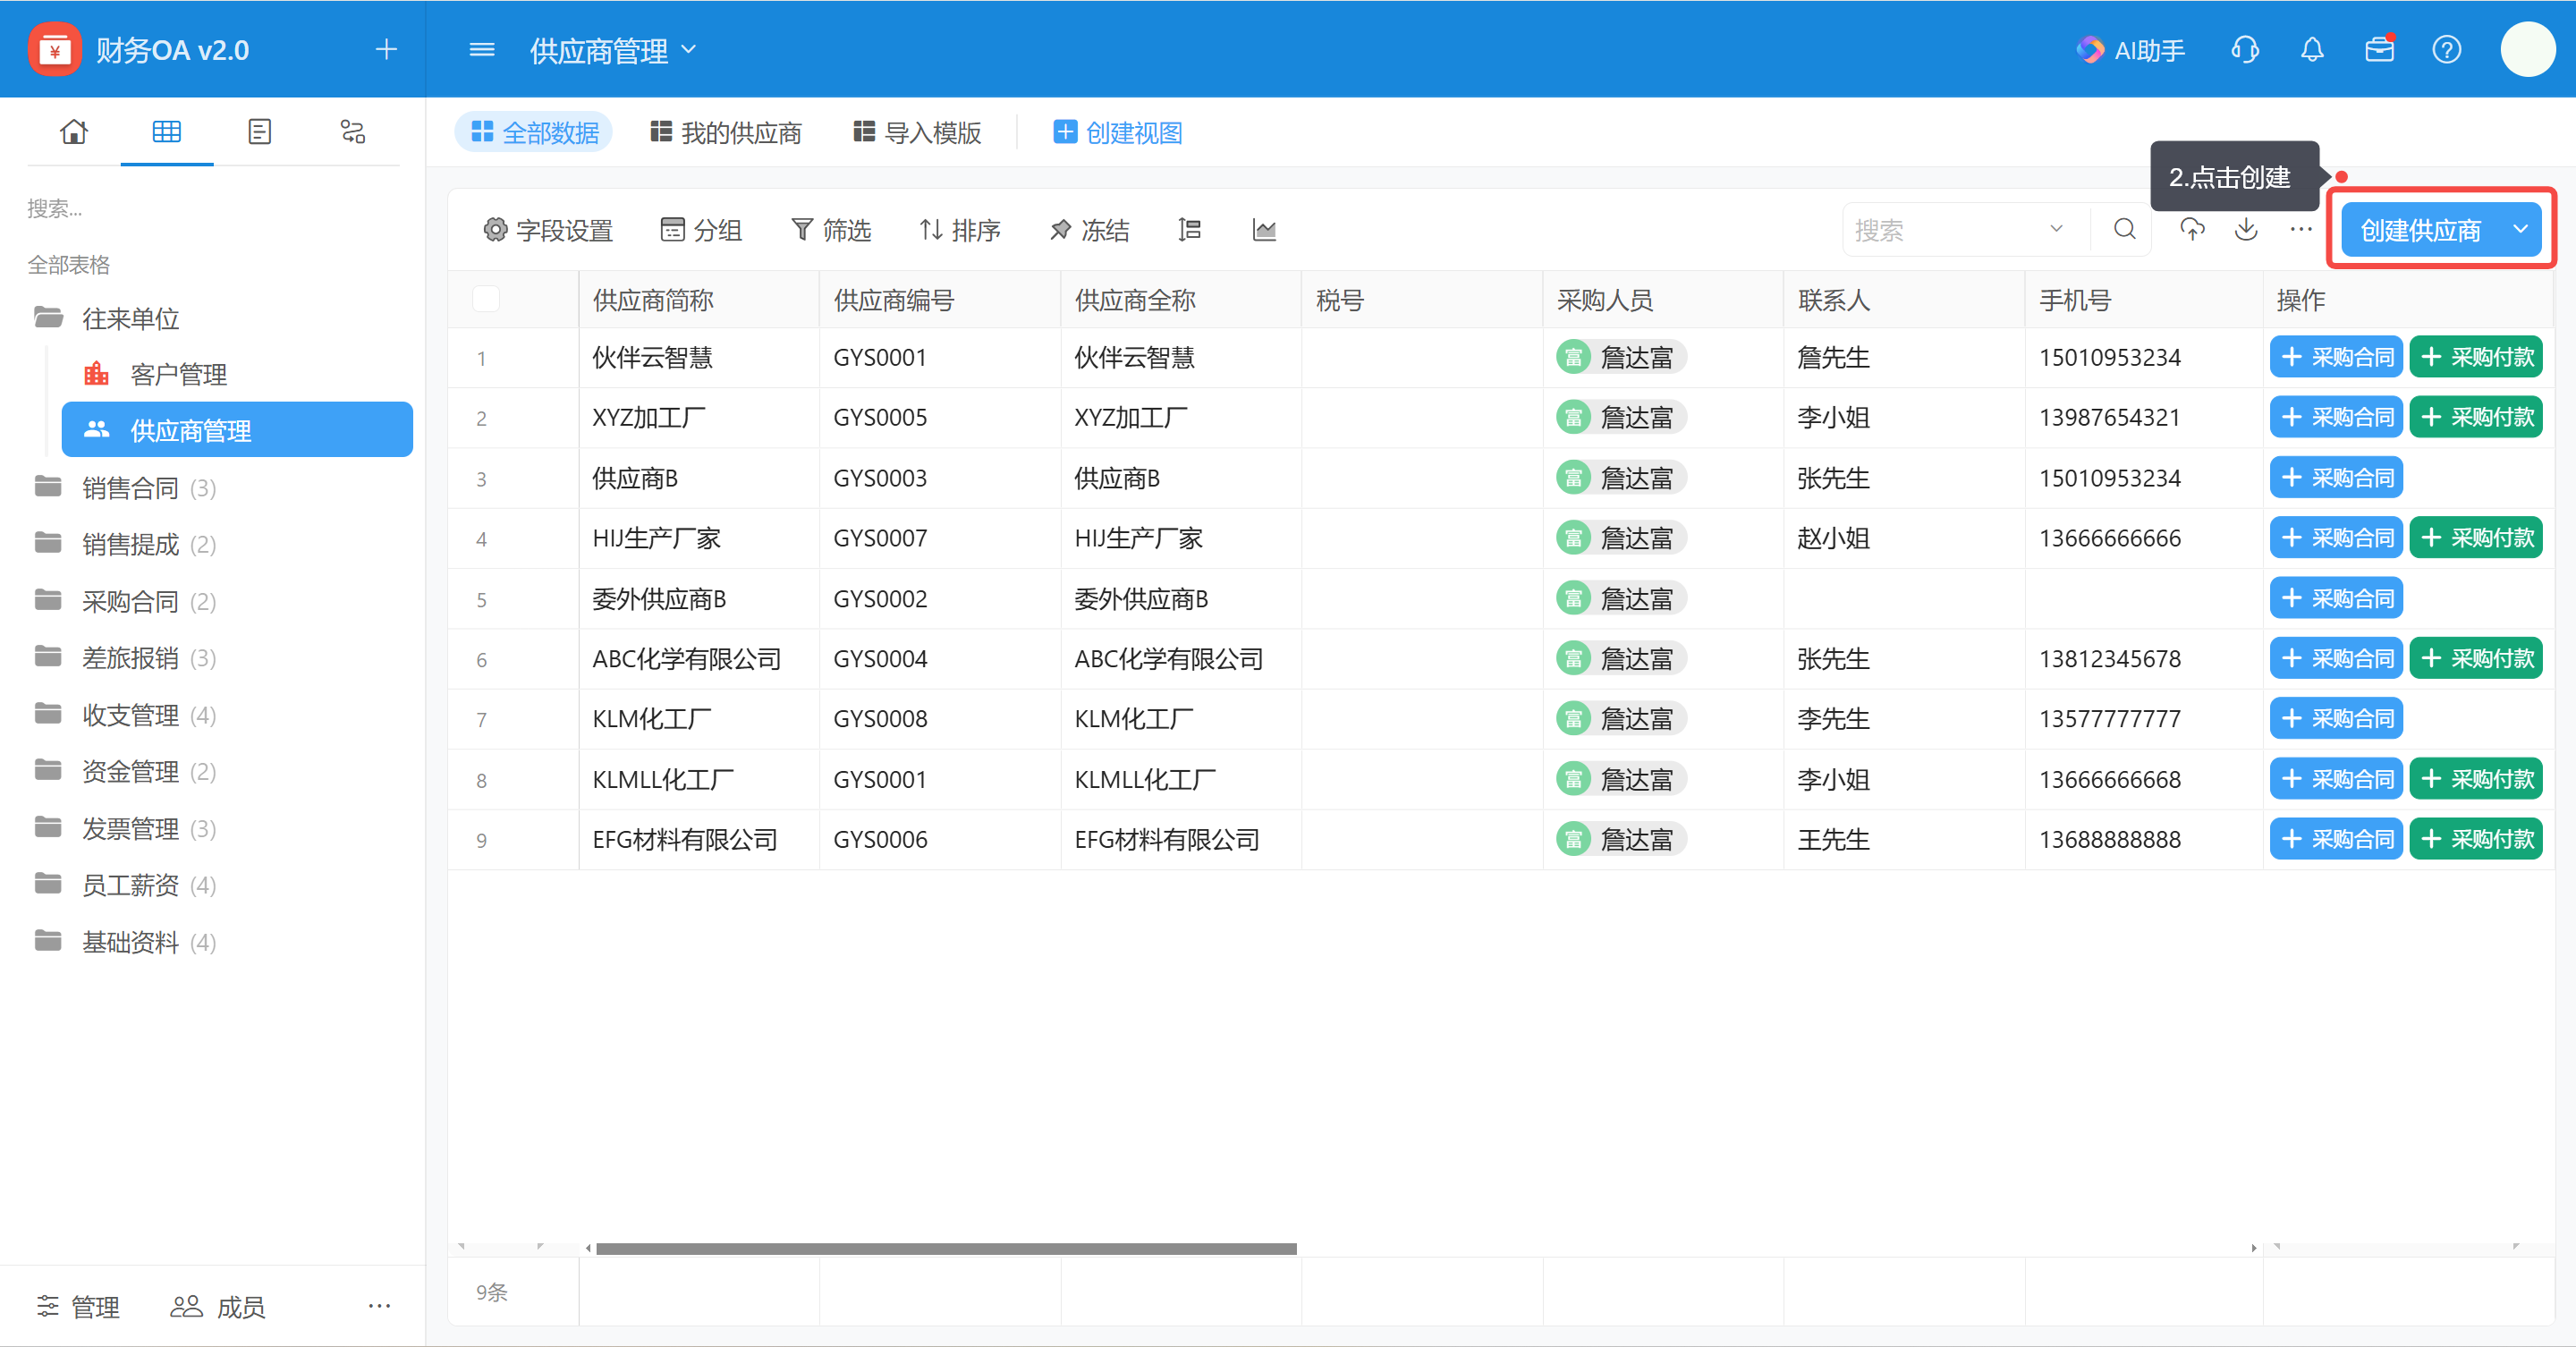Switch to the 导入模版 view tab
Image resolution: width=2576 pixels, height=1347 pixels.
[917, 132]
